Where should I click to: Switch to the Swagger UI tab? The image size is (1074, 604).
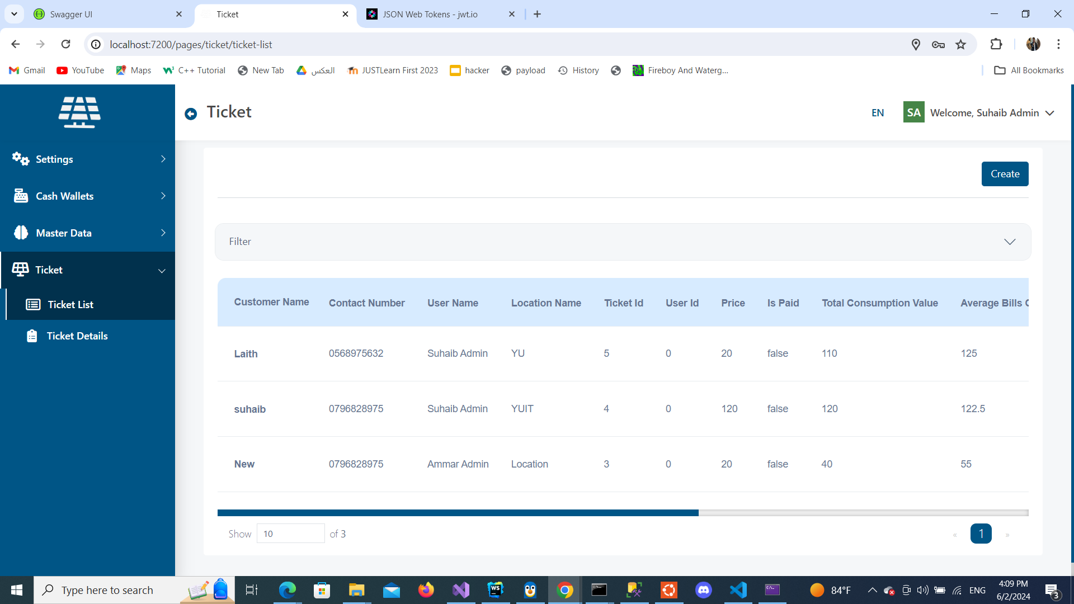(x=71, y=14)
